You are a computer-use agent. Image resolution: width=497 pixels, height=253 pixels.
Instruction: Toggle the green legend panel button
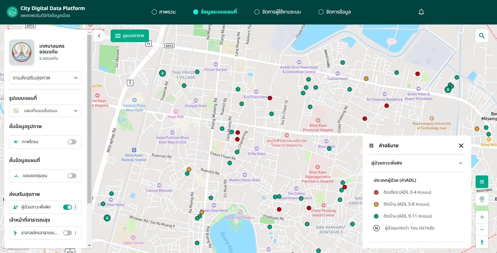point(482,182)
